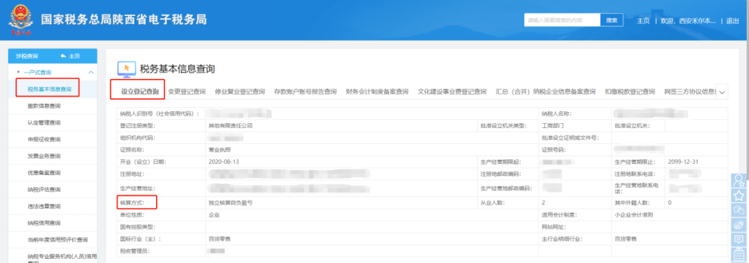This screenshot has height=263, width=749.
Task: Click the 2020-08-13 establishment date
Action: tap(224, 162)
